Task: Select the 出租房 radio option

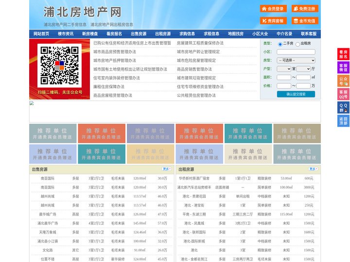Action: pyautogui.click(x=297, y=44)
